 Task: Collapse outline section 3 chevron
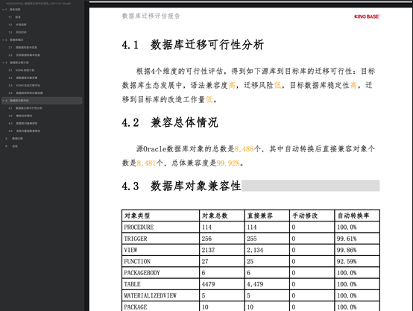click(3, 63)
